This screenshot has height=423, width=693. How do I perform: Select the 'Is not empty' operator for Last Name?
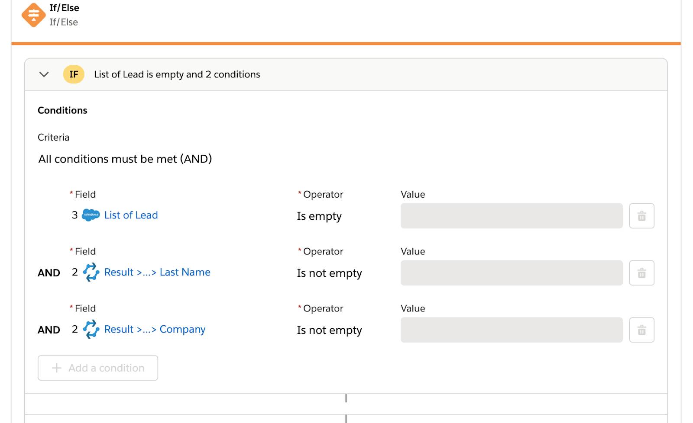click(329, 273)
